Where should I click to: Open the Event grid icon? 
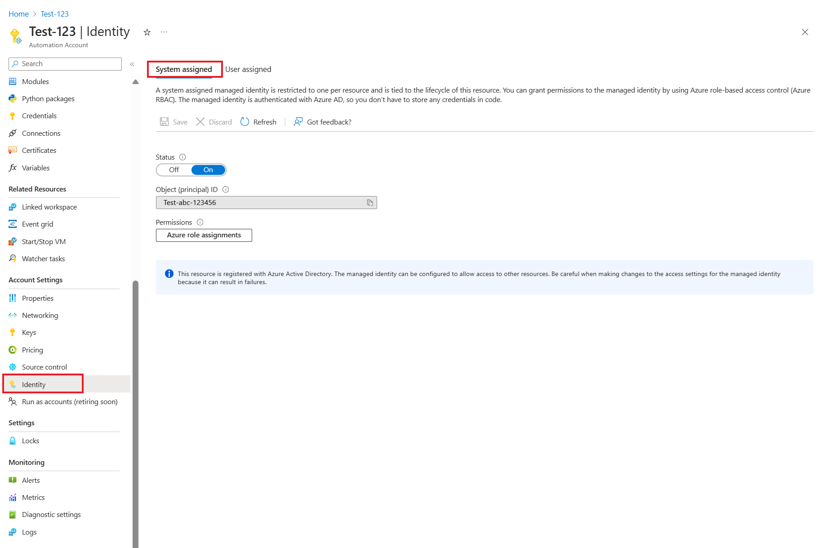(x=13, y=224)
